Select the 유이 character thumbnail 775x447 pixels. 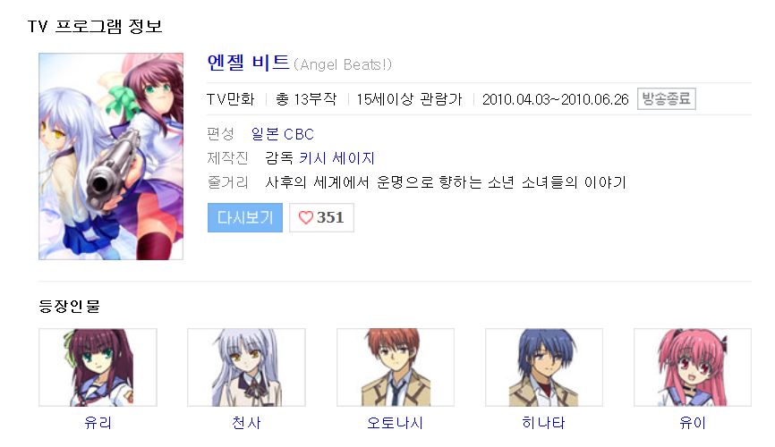[x=693, y=367]
